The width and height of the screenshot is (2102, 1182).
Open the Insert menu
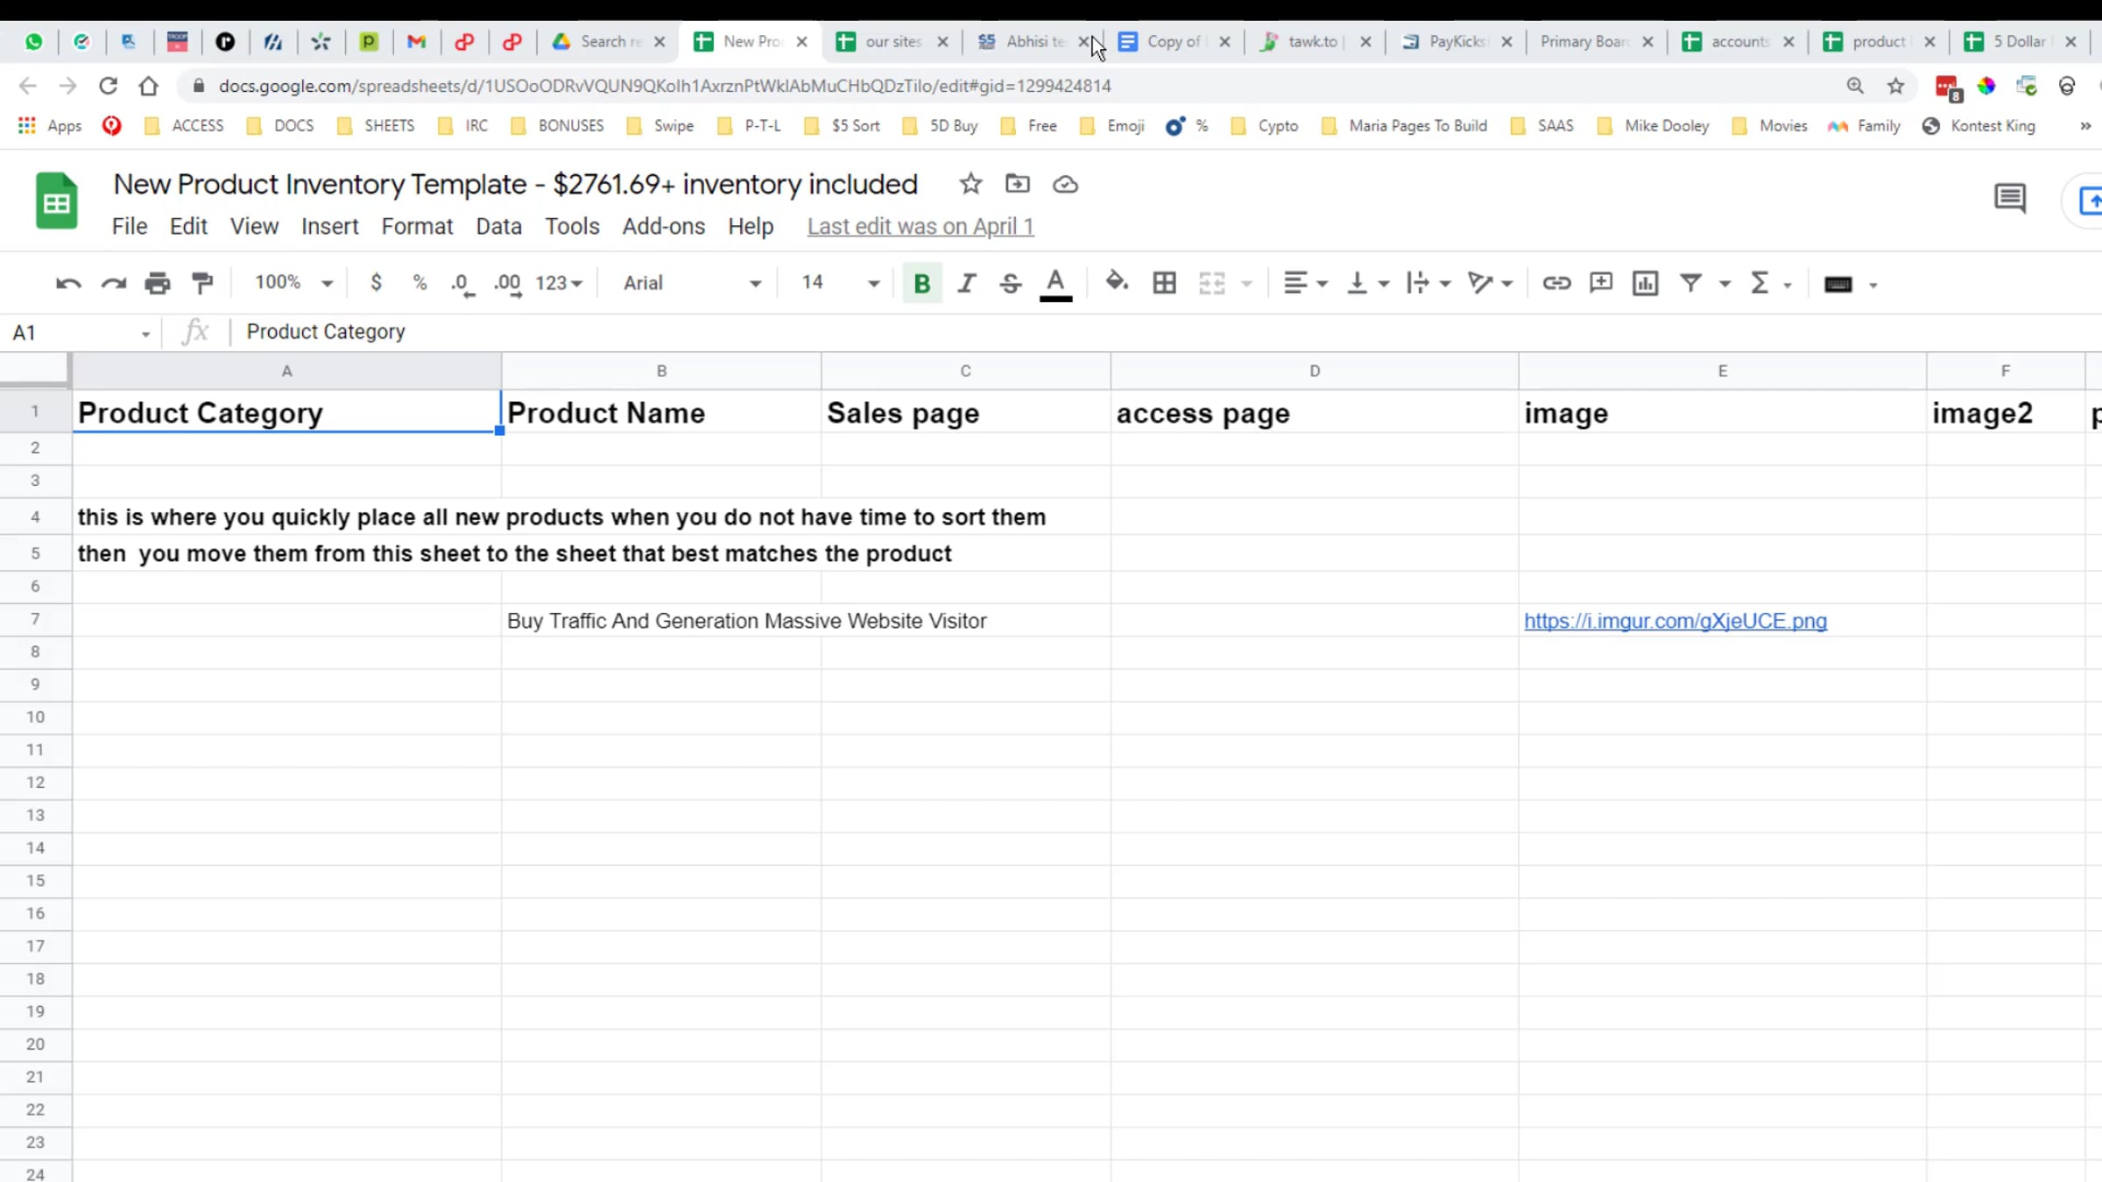click(x=330, y=227)
